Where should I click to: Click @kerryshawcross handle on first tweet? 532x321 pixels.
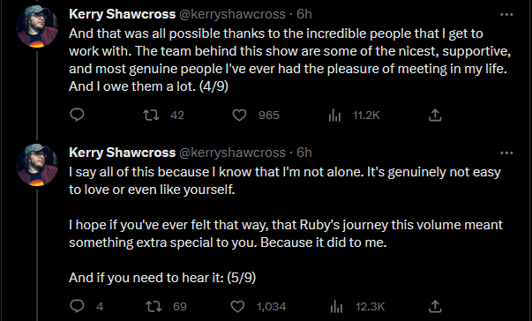tap(232, 14)
